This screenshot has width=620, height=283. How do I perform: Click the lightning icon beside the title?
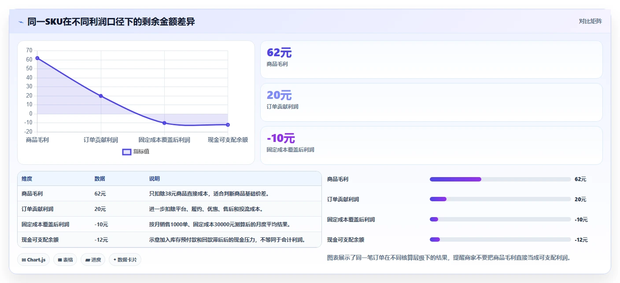pyautogui.click(x=21, y=22)
